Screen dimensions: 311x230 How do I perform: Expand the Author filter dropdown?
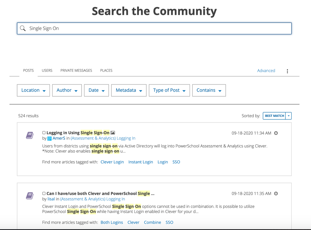click(x=67, y=90)
